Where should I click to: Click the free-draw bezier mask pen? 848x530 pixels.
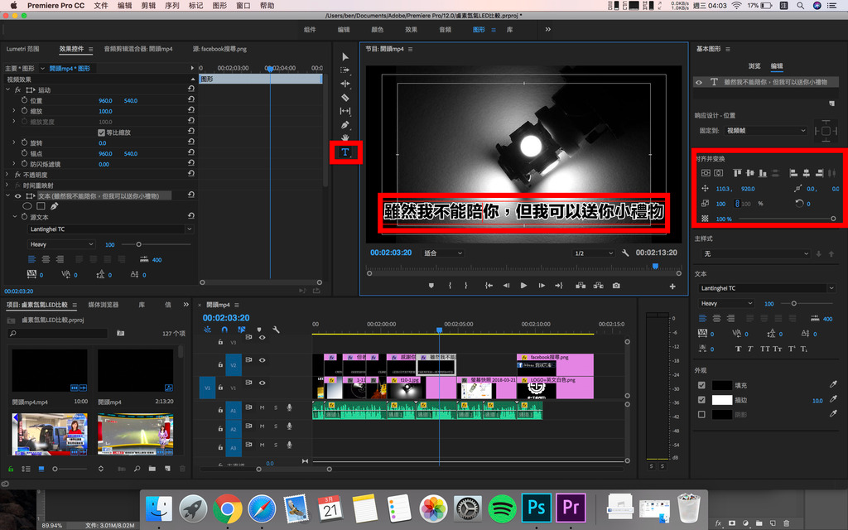(x=54, y=206)
